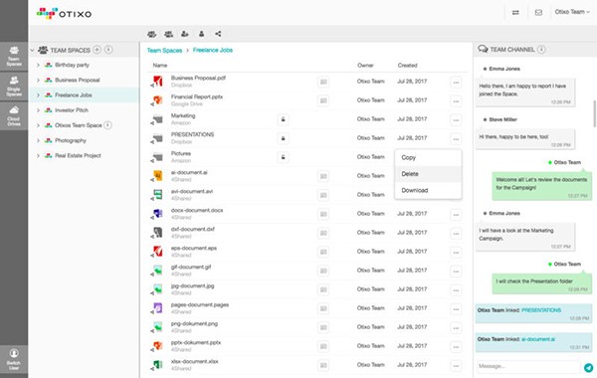This screenshot has height=378, width=597.
Task: Toggle the lock on PRESENTATIONS folder
Action: coord(283,138)
